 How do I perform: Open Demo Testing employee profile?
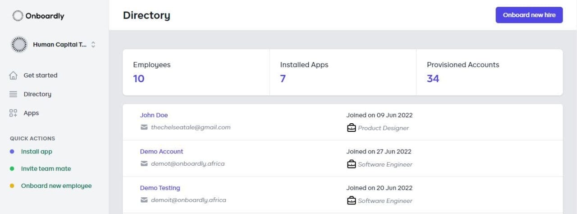coord(160,188)
